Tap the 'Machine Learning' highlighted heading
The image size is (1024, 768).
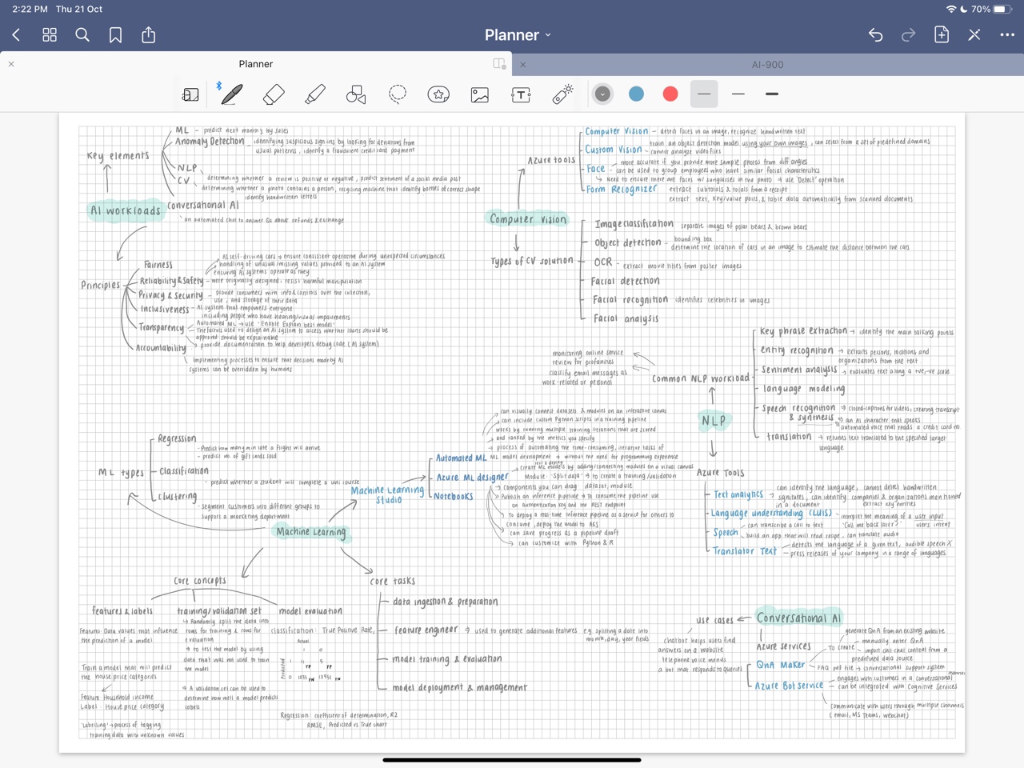pos(311,532)
